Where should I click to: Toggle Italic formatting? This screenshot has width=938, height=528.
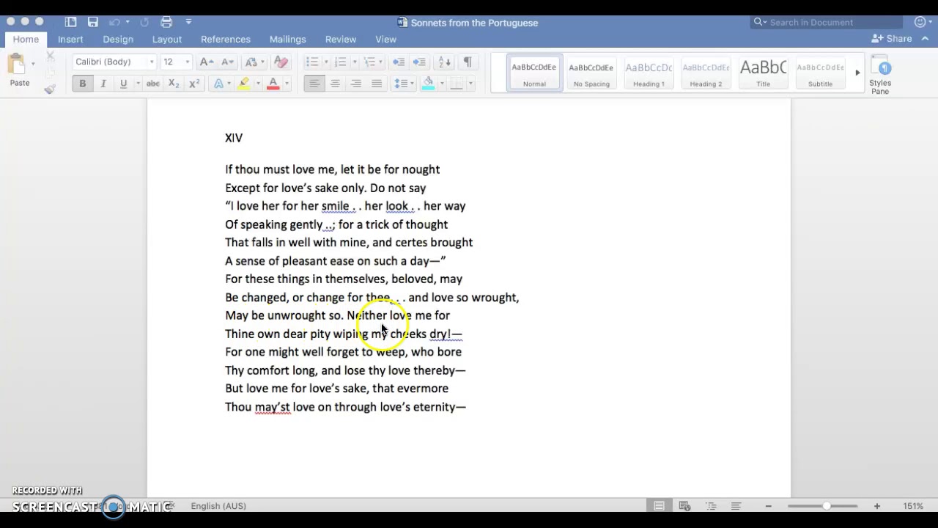tap(103, 84)
